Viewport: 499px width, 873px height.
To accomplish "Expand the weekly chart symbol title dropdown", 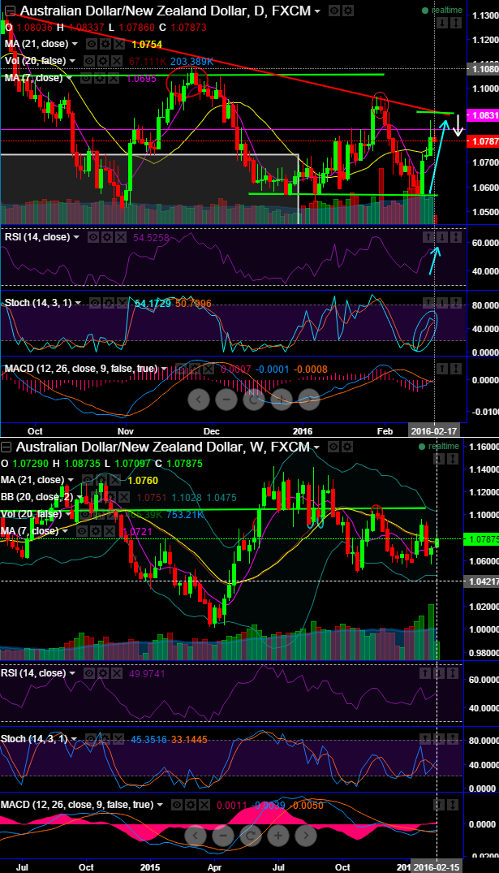I will pyautogui.click(x=316, y=447).
